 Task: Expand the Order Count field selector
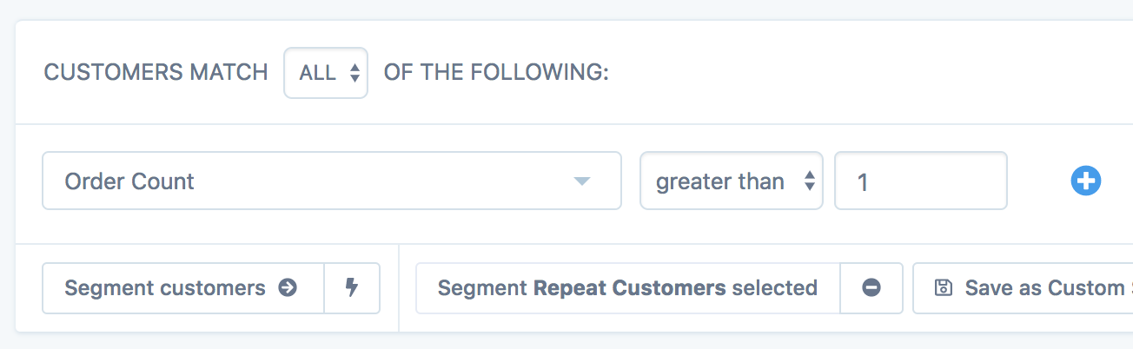[x=331, y=181]
